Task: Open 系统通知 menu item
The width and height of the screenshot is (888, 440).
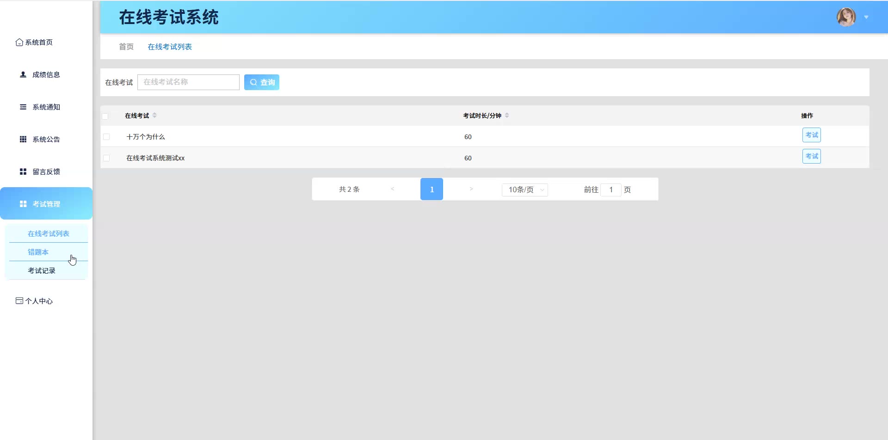Action: point(46,107)
